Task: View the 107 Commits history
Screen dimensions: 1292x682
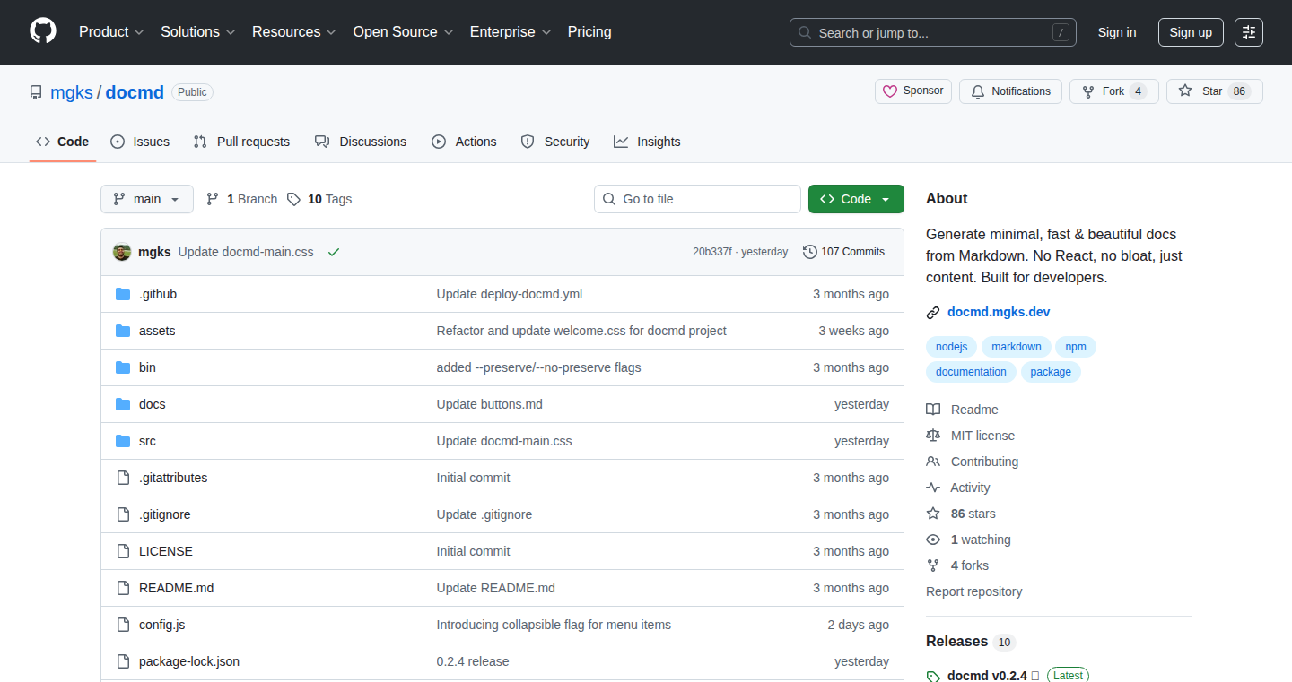Action: coord(844,252)
